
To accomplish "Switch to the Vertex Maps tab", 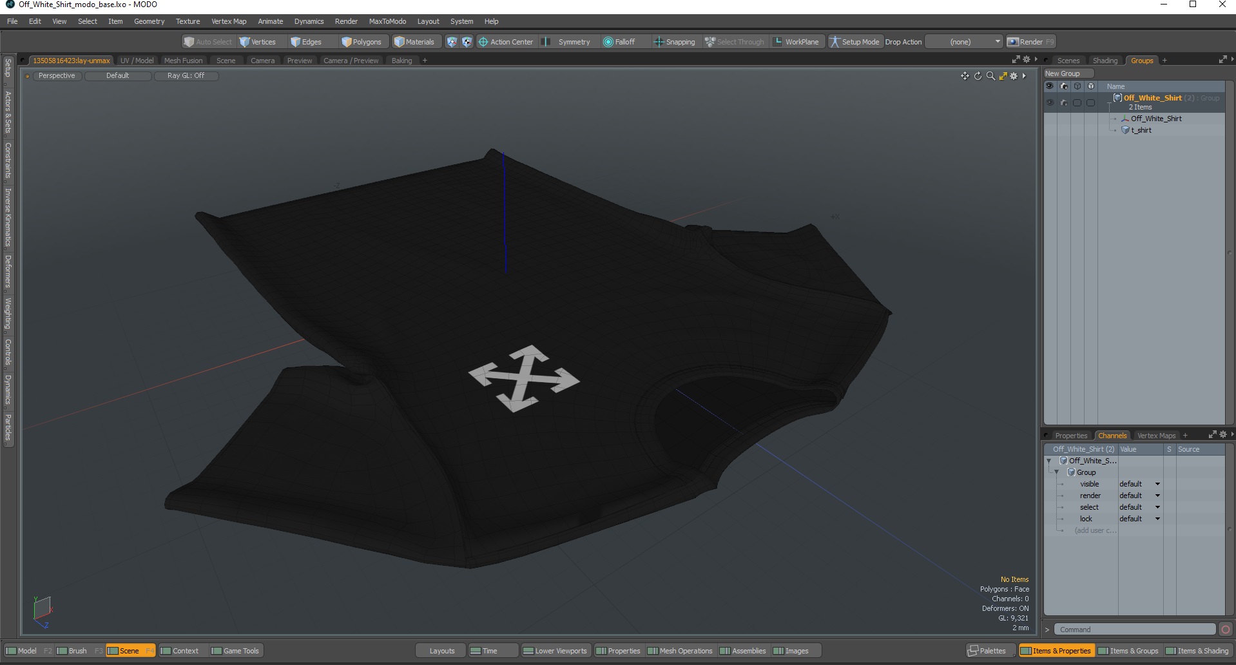I will [x=1156, y=436].
